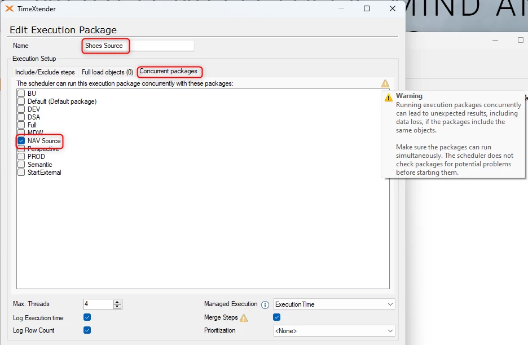Click the Semantic label in package list
Image resolution: width=528 pixels, height=345 pixels.
39,165
